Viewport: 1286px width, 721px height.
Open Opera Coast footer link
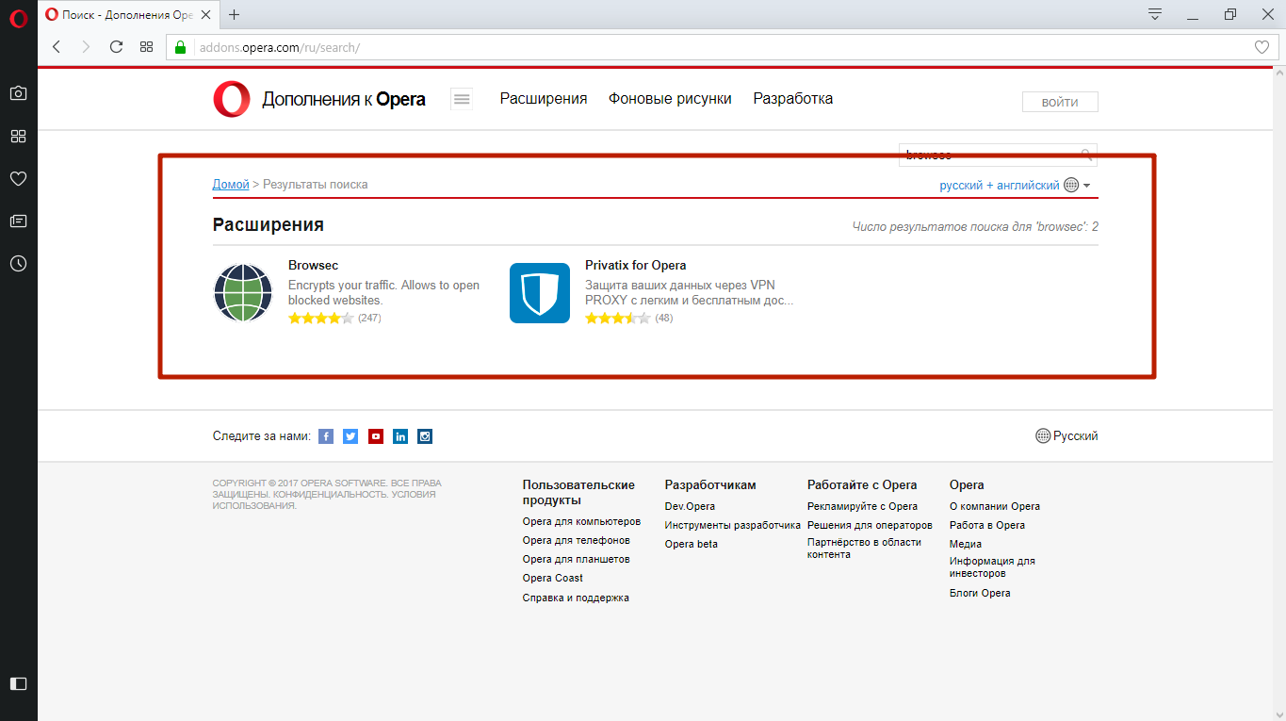(553, 579)
